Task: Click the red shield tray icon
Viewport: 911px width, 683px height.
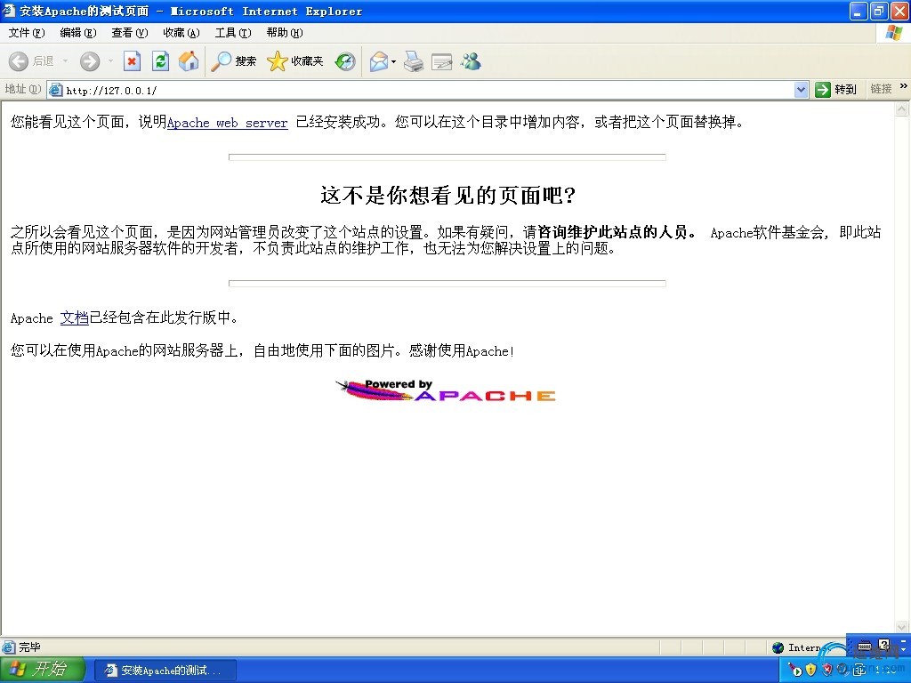Action: pyautogui.click(x=827, y=671)
